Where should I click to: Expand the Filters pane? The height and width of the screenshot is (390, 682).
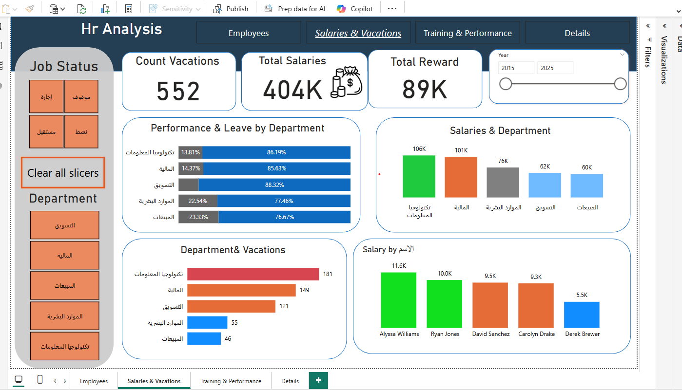(648, 26)
